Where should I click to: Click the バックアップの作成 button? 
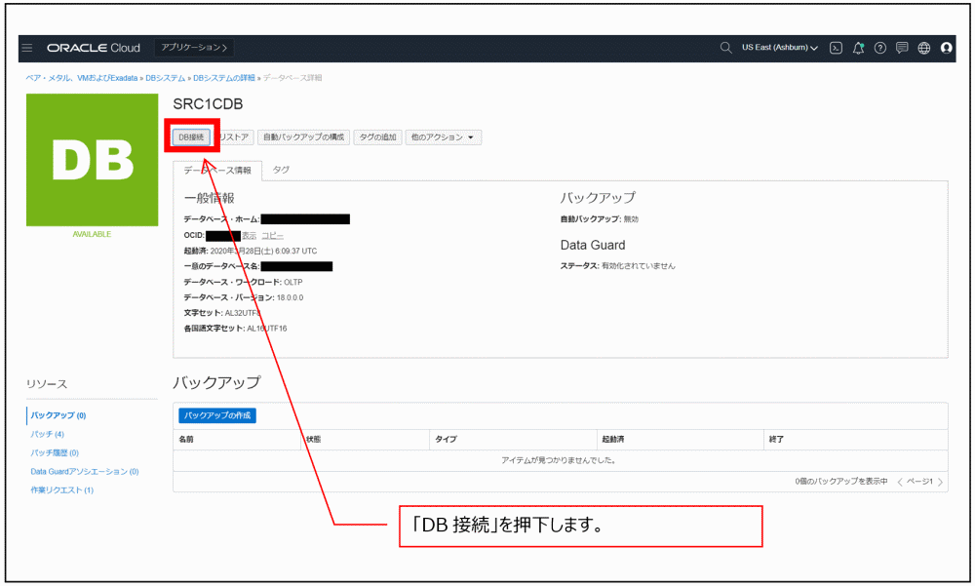pyautogui.click(x=217, y=415)
